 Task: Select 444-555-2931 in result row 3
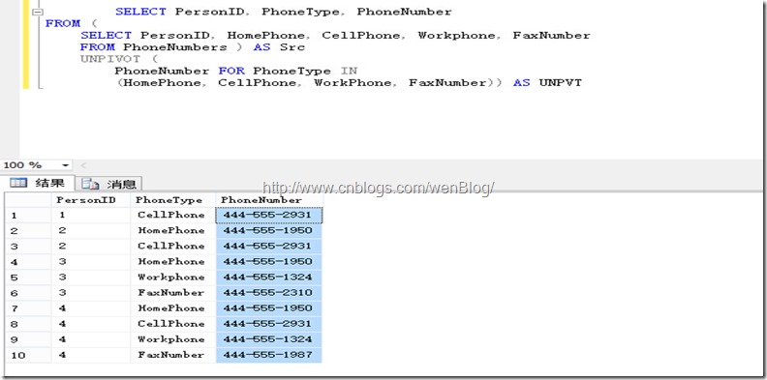click(x=269, y=247)
